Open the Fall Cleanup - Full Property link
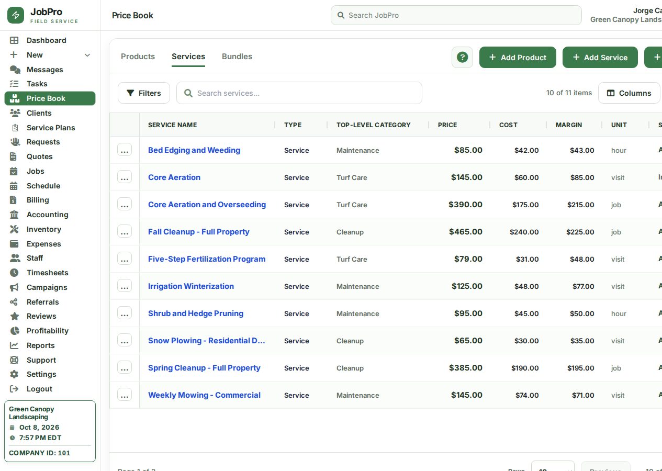The image size is (662, 471). [199, 232]
